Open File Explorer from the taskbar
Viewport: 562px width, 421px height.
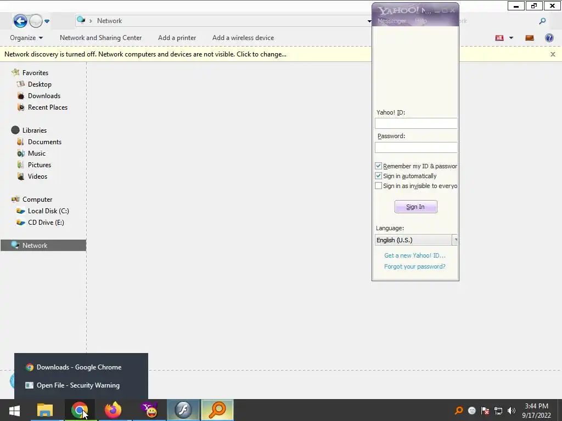45,410
